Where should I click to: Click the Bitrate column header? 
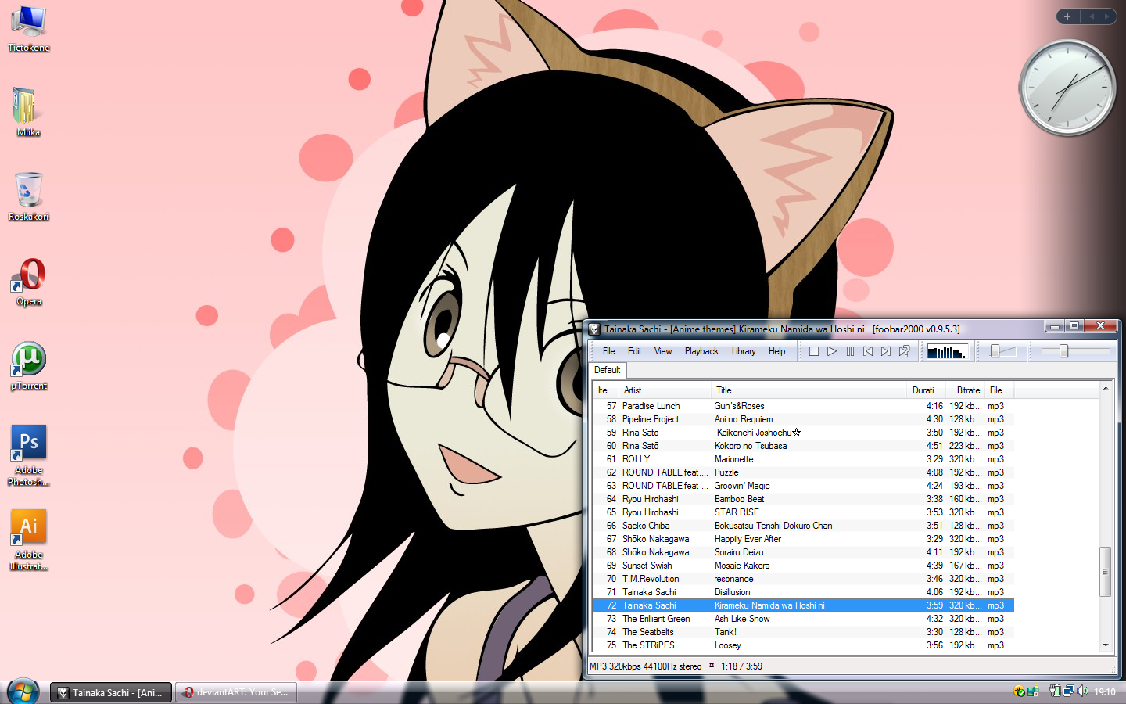point(966,390)
